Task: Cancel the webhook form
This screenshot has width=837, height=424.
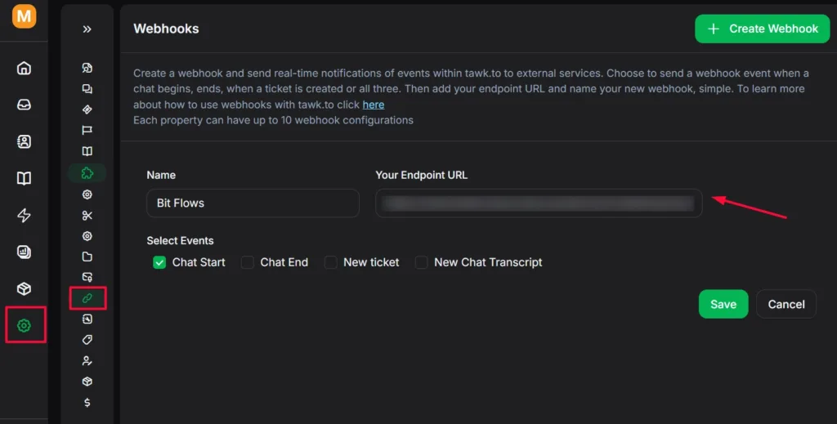Action: tap(786, 304)
